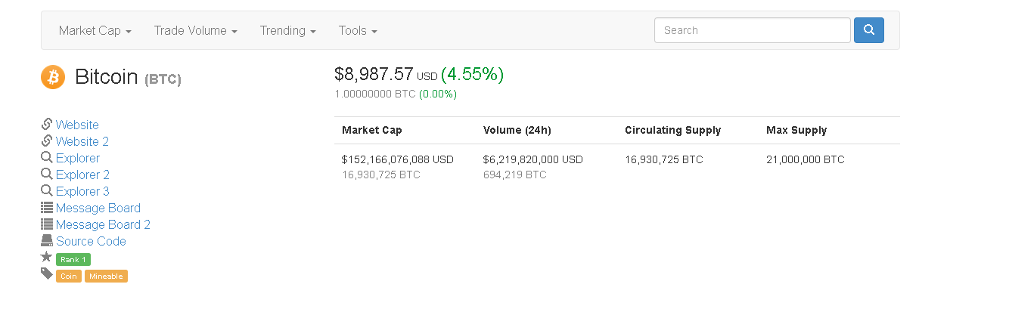
Task: Click the tag icon beside Coin
Action: click(47, 274)
